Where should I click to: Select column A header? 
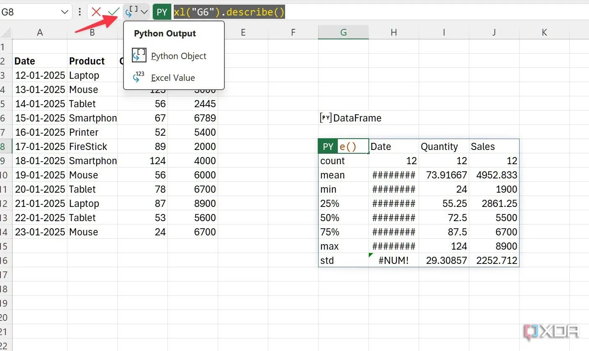[x=40, y=32]
